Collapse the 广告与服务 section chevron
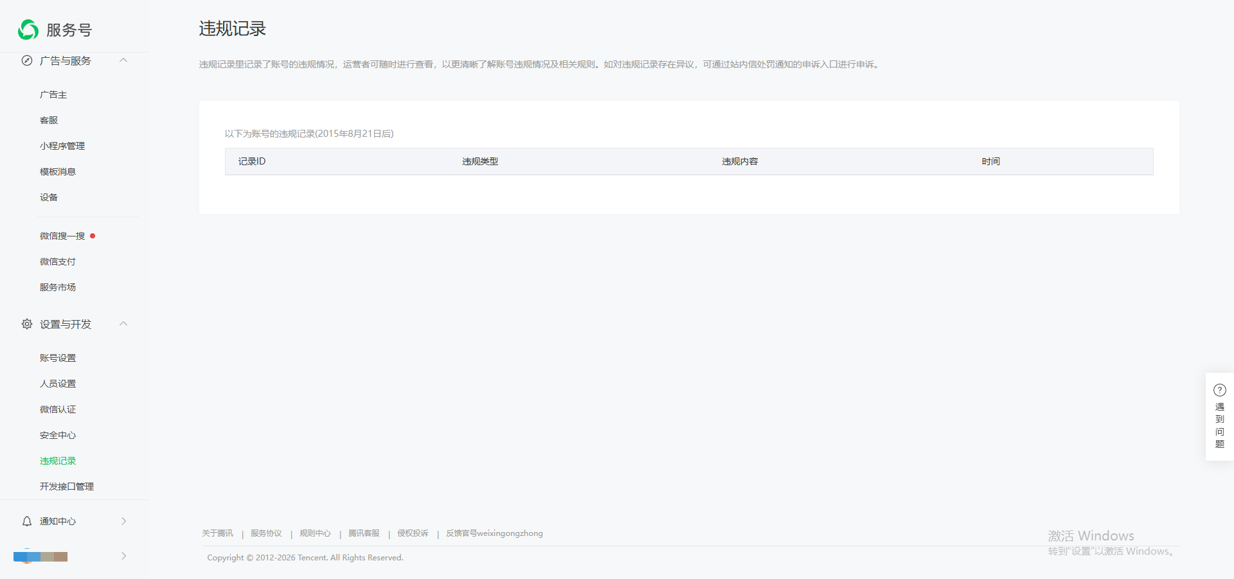This screenshot has height=579, width=1234. (123, 60)
